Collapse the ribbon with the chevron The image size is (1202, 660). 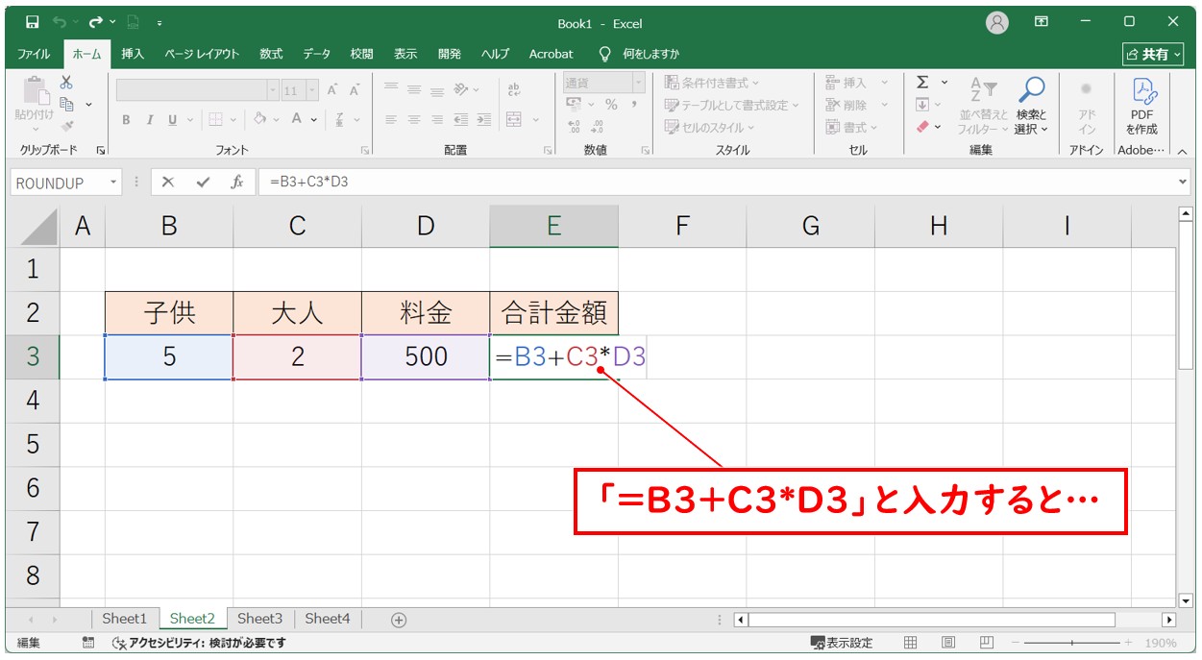click(1182, 150)
